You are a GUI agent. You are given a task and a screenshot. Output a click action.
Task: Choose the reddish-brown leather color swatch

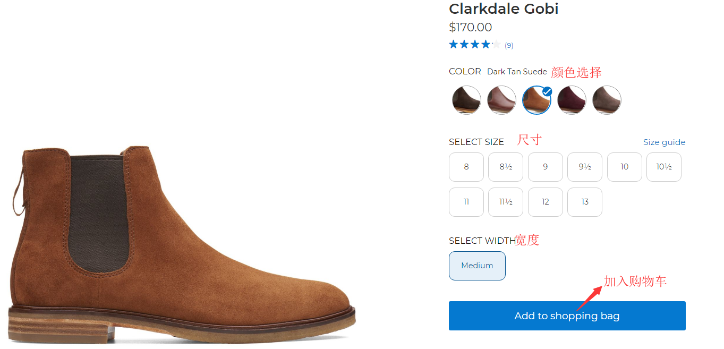coord(501,100)
